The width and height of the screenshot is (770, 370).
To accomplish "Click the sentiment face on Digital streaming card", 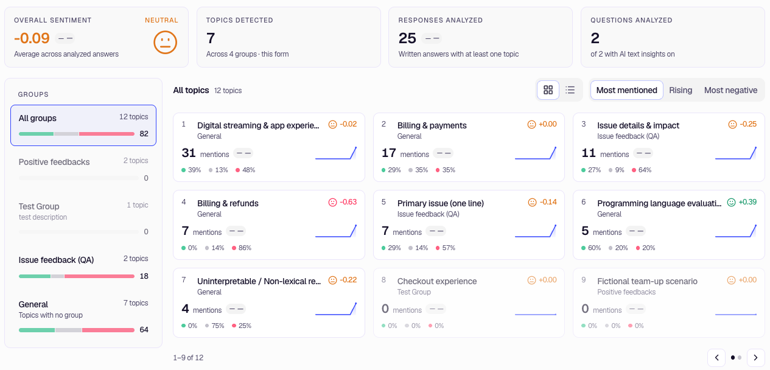I will (x=332, y=124).
